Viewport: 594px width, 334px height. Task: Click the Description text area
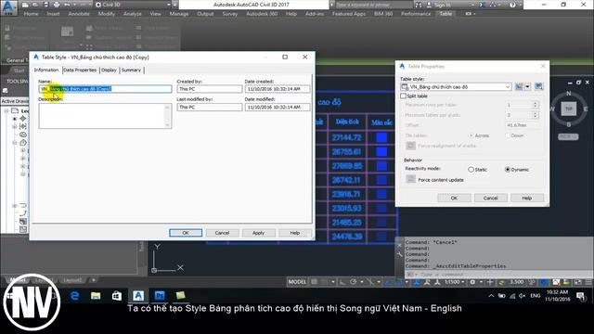click(x=105, y=116)
